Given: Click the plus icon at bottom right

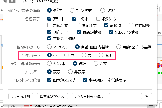Looking at the screenshot, I should (x=151, y=105).
